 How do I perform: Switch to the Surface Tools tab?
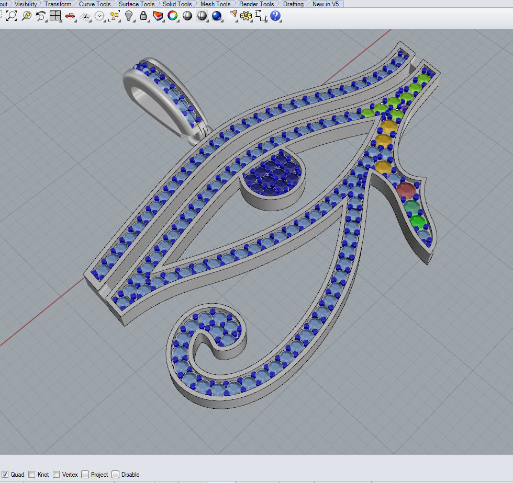(137, 4)
